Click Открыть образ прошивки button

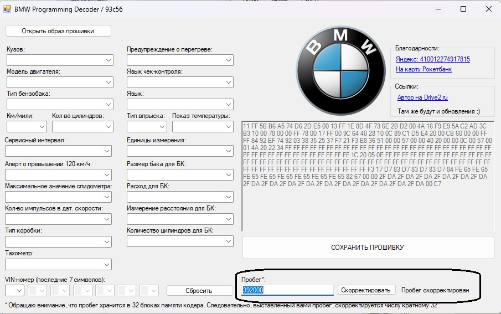pyautogui.click(x=58, y=31)
